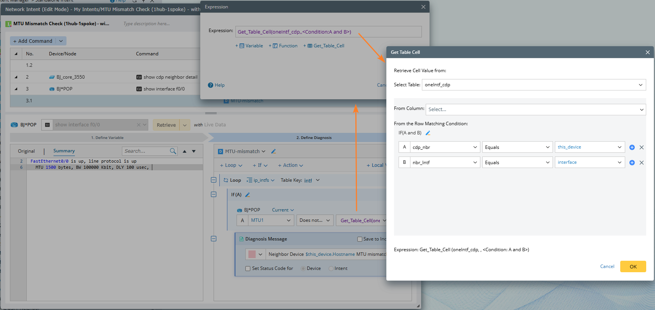Viewport: 655px width, 310px height.
Task: Click BJ_core_3550 switch icon in row 2
Action: pyautogui.click(x=52, y=77)
